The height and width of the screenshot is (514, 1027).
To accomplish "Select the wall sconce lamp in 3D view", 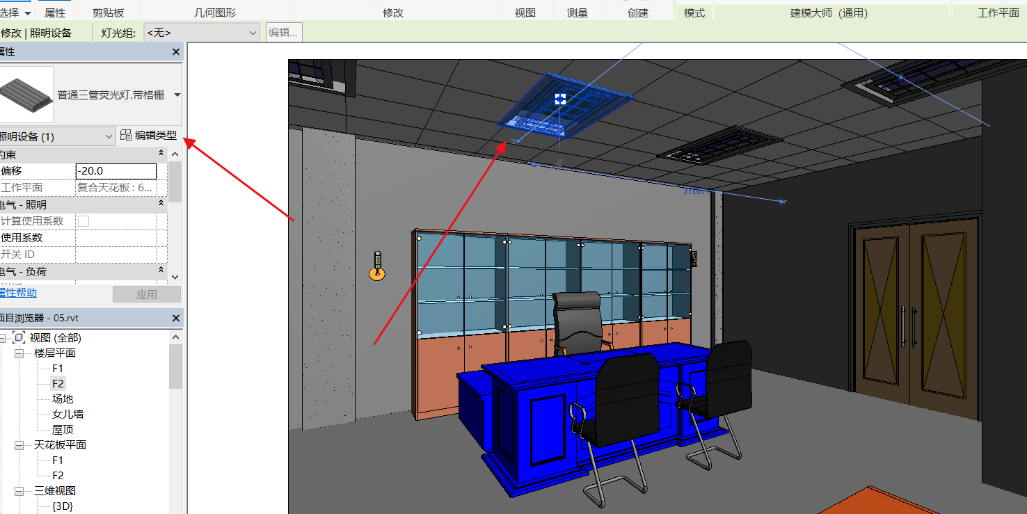I will coord(376,267).
